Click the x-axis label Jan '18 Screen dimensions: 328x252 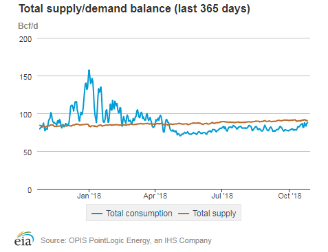(89, 196)
